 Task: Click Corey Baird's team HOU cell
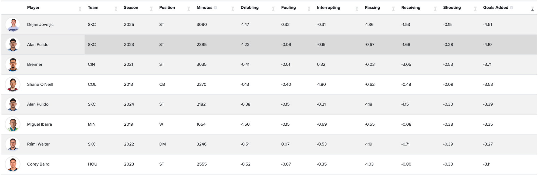[x=92, y=164]
